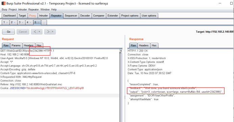
Task: Close repeater tab 4
Action: 30,23
